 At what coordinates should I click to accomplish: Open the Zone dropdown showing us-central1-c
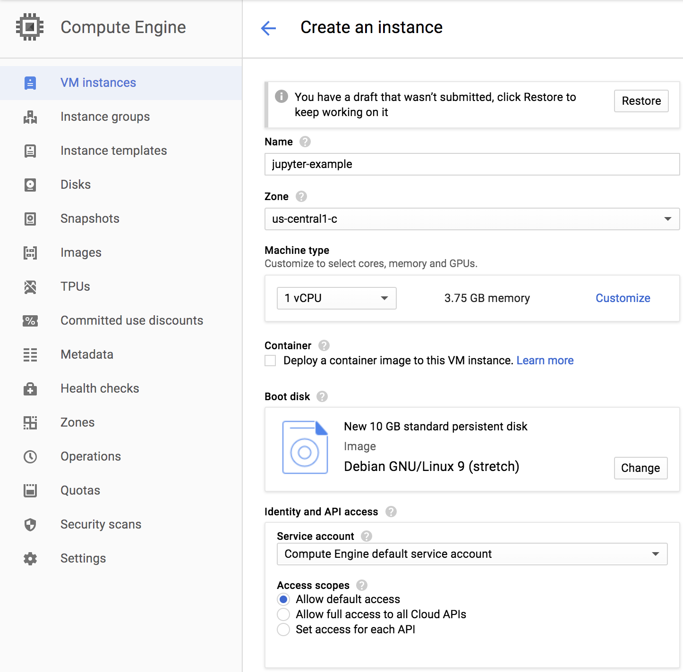(471, 219)
